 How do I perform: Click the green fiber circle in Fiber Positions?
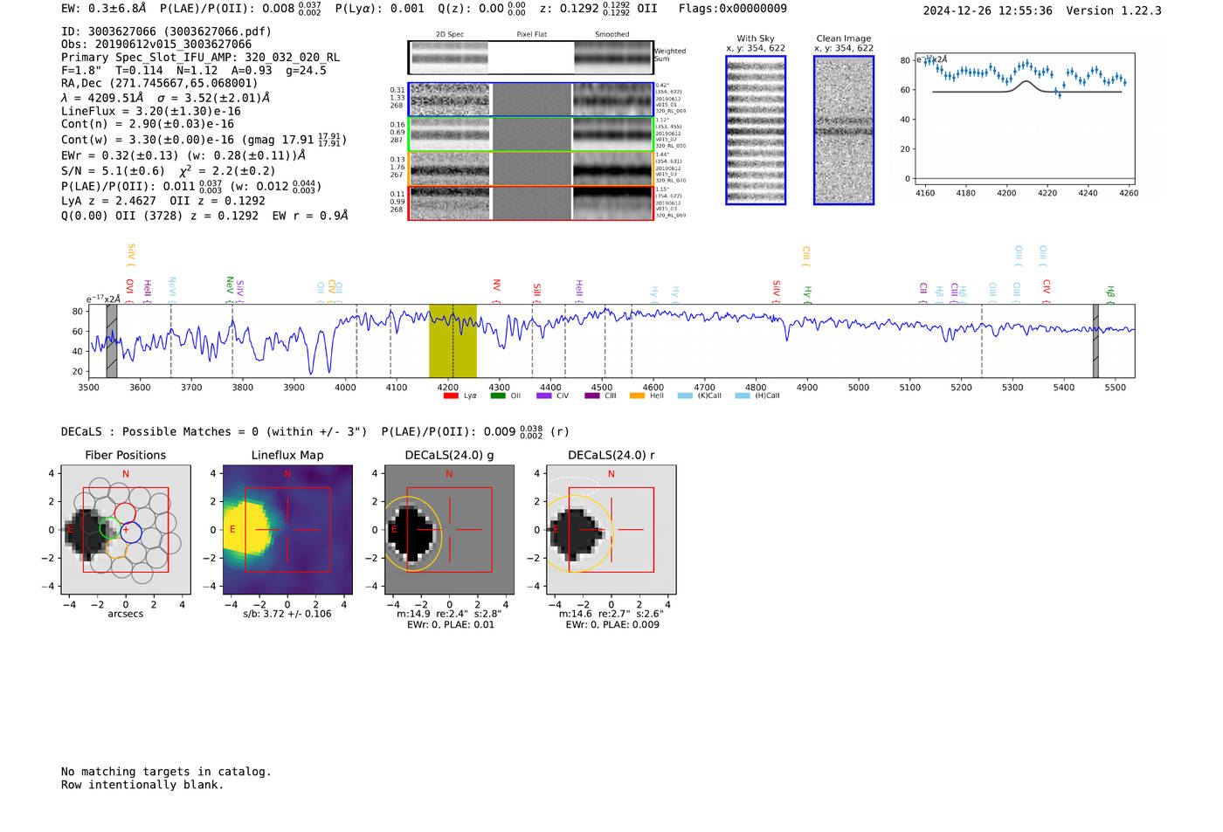(109, 527)
